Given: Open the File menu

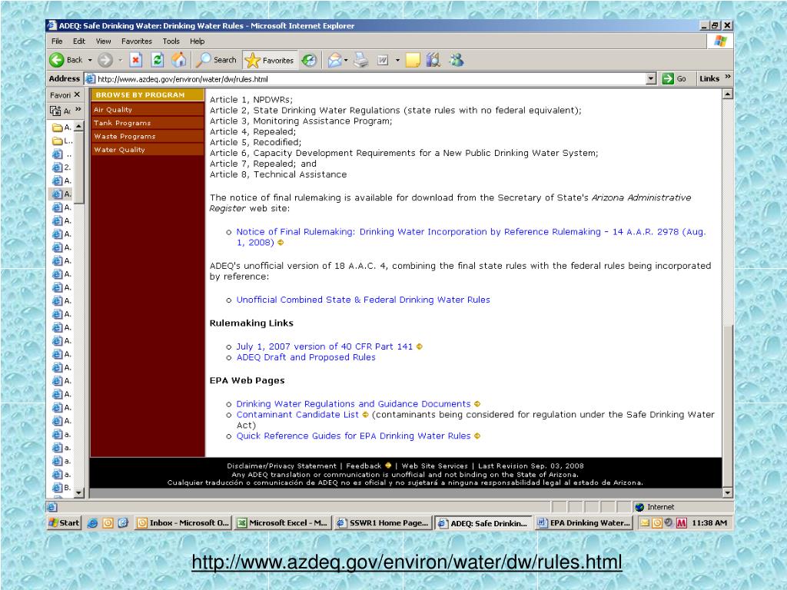Looking at the screenshot, I should [x=57, y=41].
